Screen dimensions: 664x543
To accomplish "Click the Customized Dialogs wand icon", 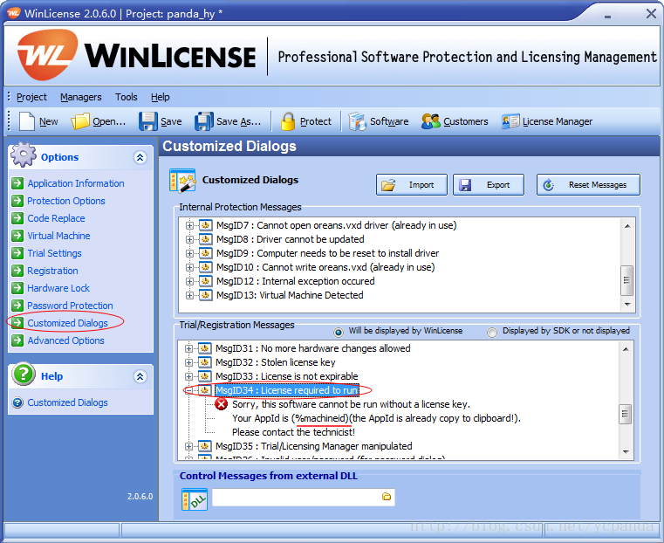I will pos(182,181).
